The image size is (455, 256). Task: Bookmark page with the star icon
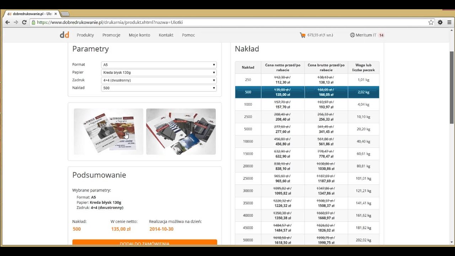[431, 22]
